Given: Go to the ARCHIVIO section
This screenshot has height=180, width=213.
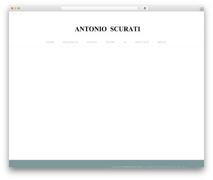Looking at the screenshot, I should [x=142, y=42].
